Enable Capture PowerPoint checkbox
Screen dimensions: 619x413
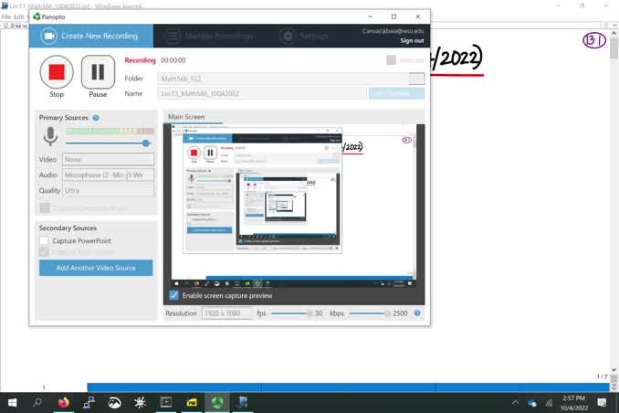coord(44,241)
